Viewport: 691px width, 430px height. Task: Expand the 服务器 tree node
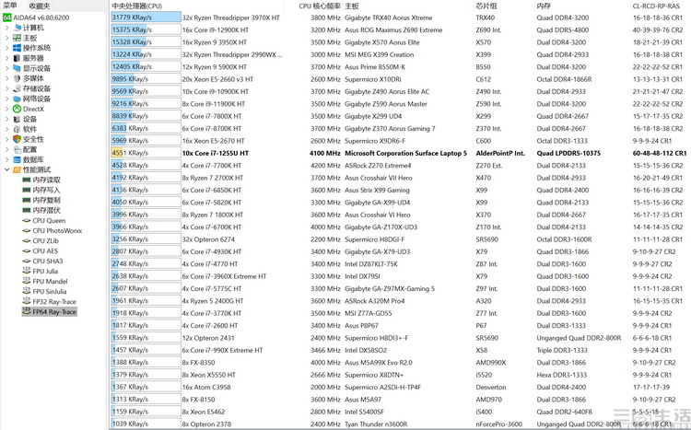[x=6, y=58]
